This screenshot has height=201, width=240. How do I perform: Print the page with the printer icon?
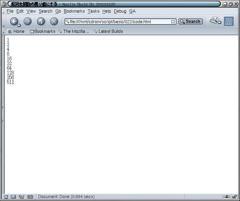point(213,20)
